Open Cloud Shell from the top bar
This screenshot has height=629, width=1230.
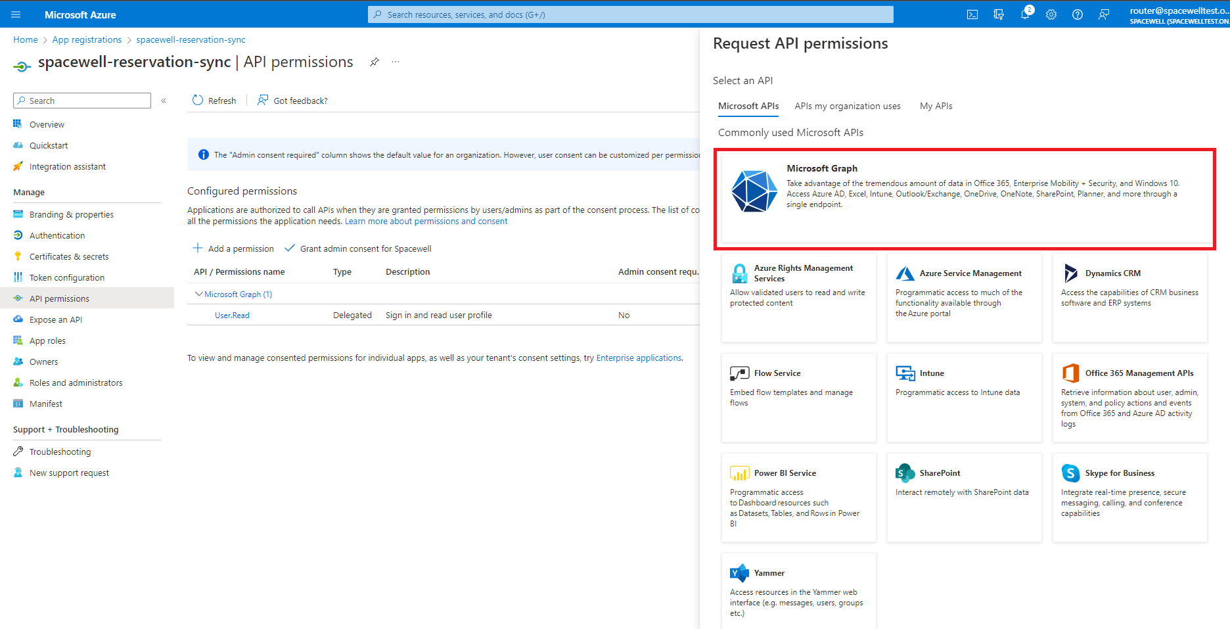coord(972,14)
